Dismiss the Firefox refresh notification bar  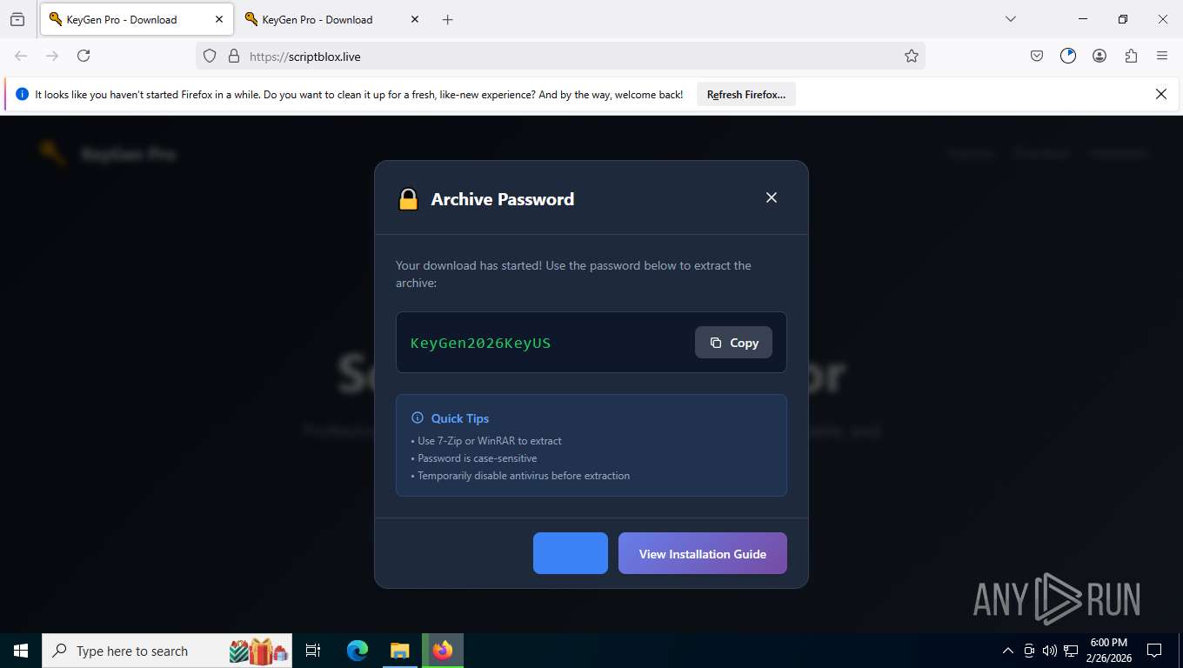[x=1161, y=94]
